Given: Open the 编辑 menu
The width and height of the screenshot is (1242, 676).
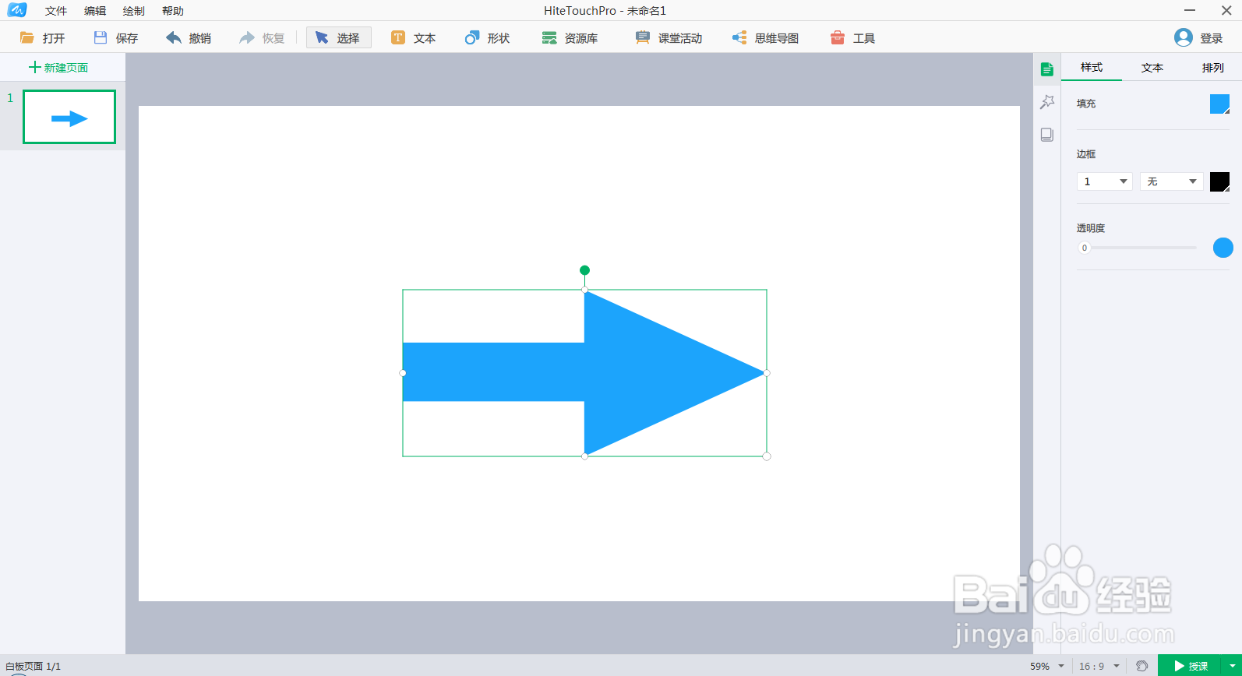Looking at the screenshot, I should click(x=95, y=11).
